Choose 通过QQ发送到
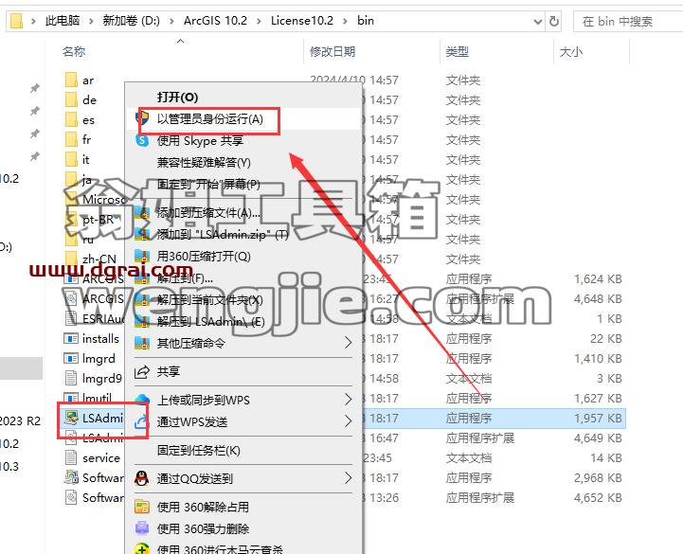The height and width of the screenshot is (554, 683). (x=195, y=478)
